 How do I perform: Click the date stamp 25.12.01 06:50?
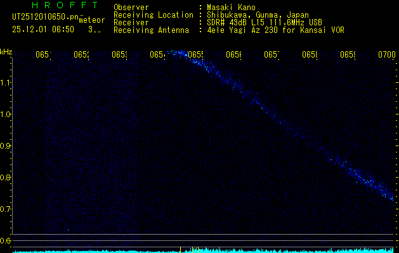coord(43,30)
